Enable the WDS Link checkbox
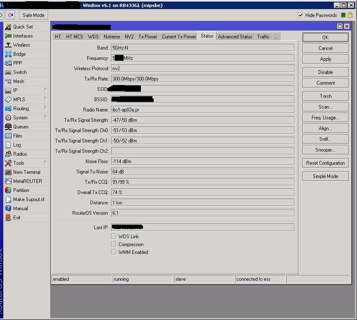The height and width of the screenshot is (320, 357). 114,236
